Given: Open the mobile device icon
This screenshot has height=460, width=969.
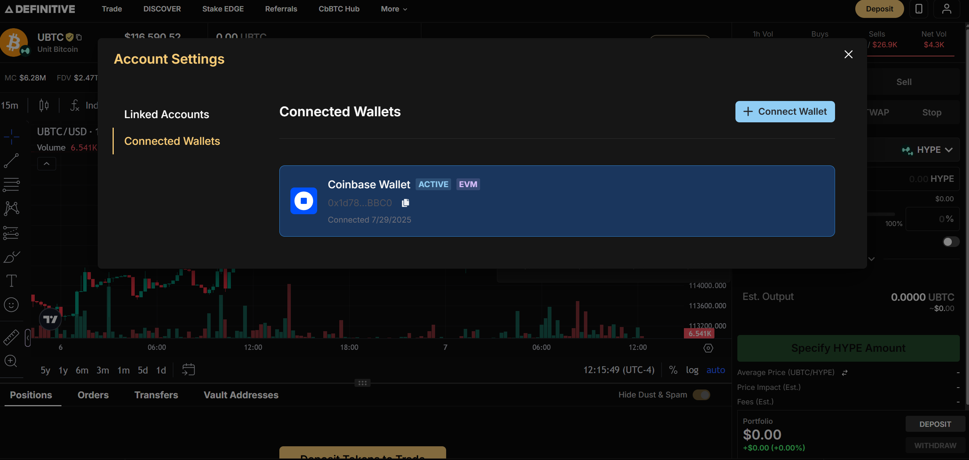Looking at the screenshot, I should click(x=919, y=9).
